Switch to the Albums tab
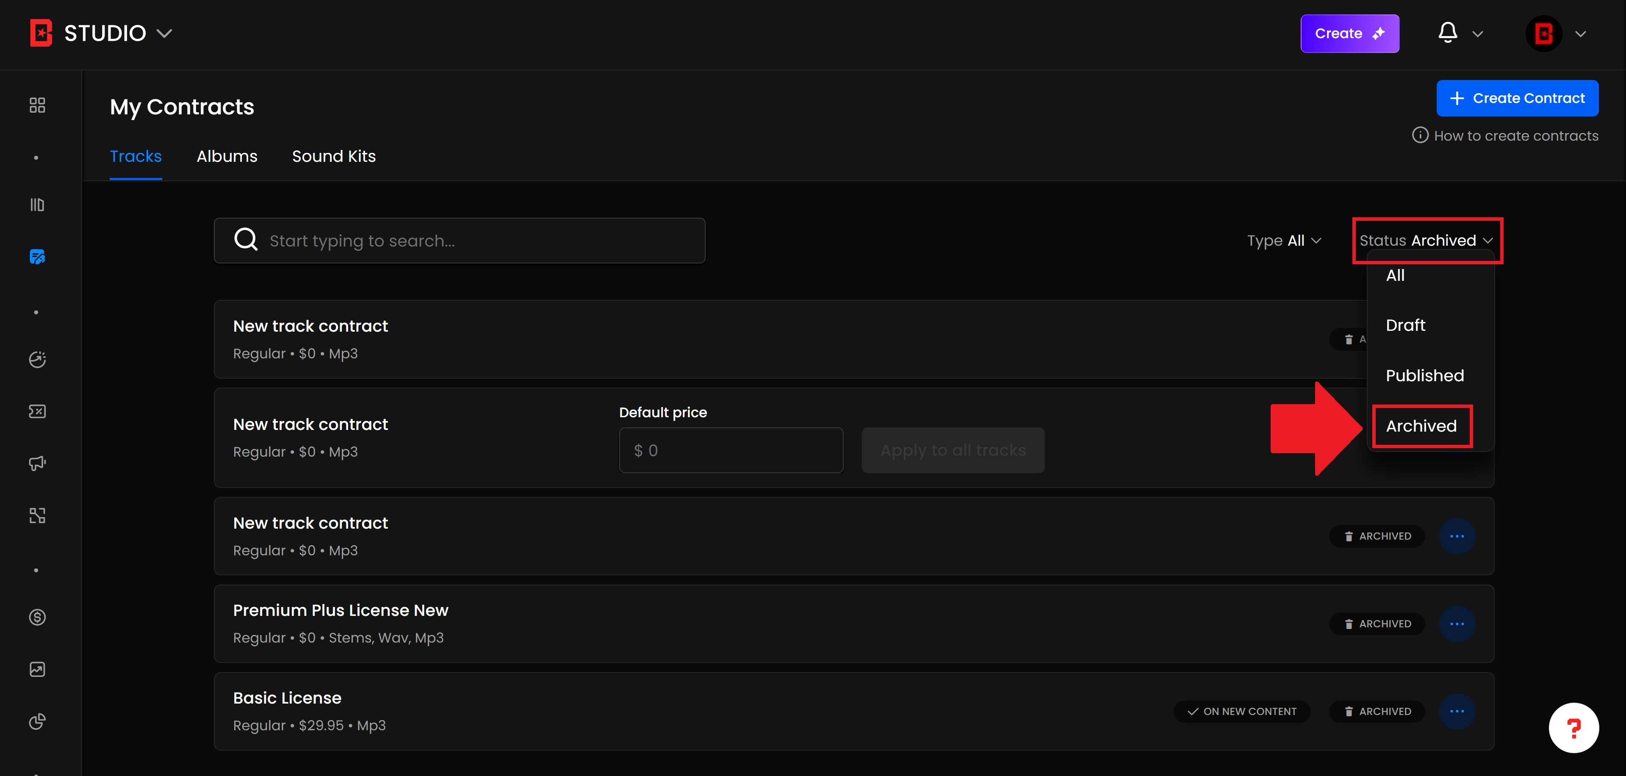 click(x=227, y=156)
